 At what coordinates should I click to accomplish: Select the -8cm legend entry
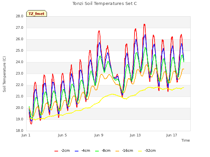[103, 150]
